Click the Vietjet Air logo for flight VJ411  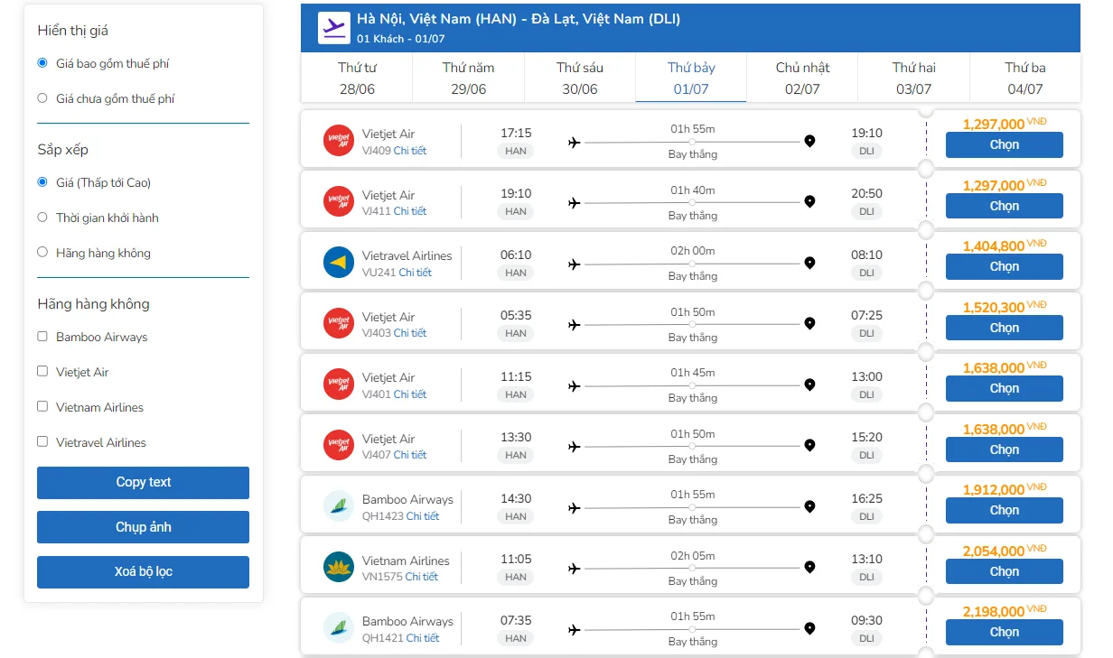click(339, 201)
